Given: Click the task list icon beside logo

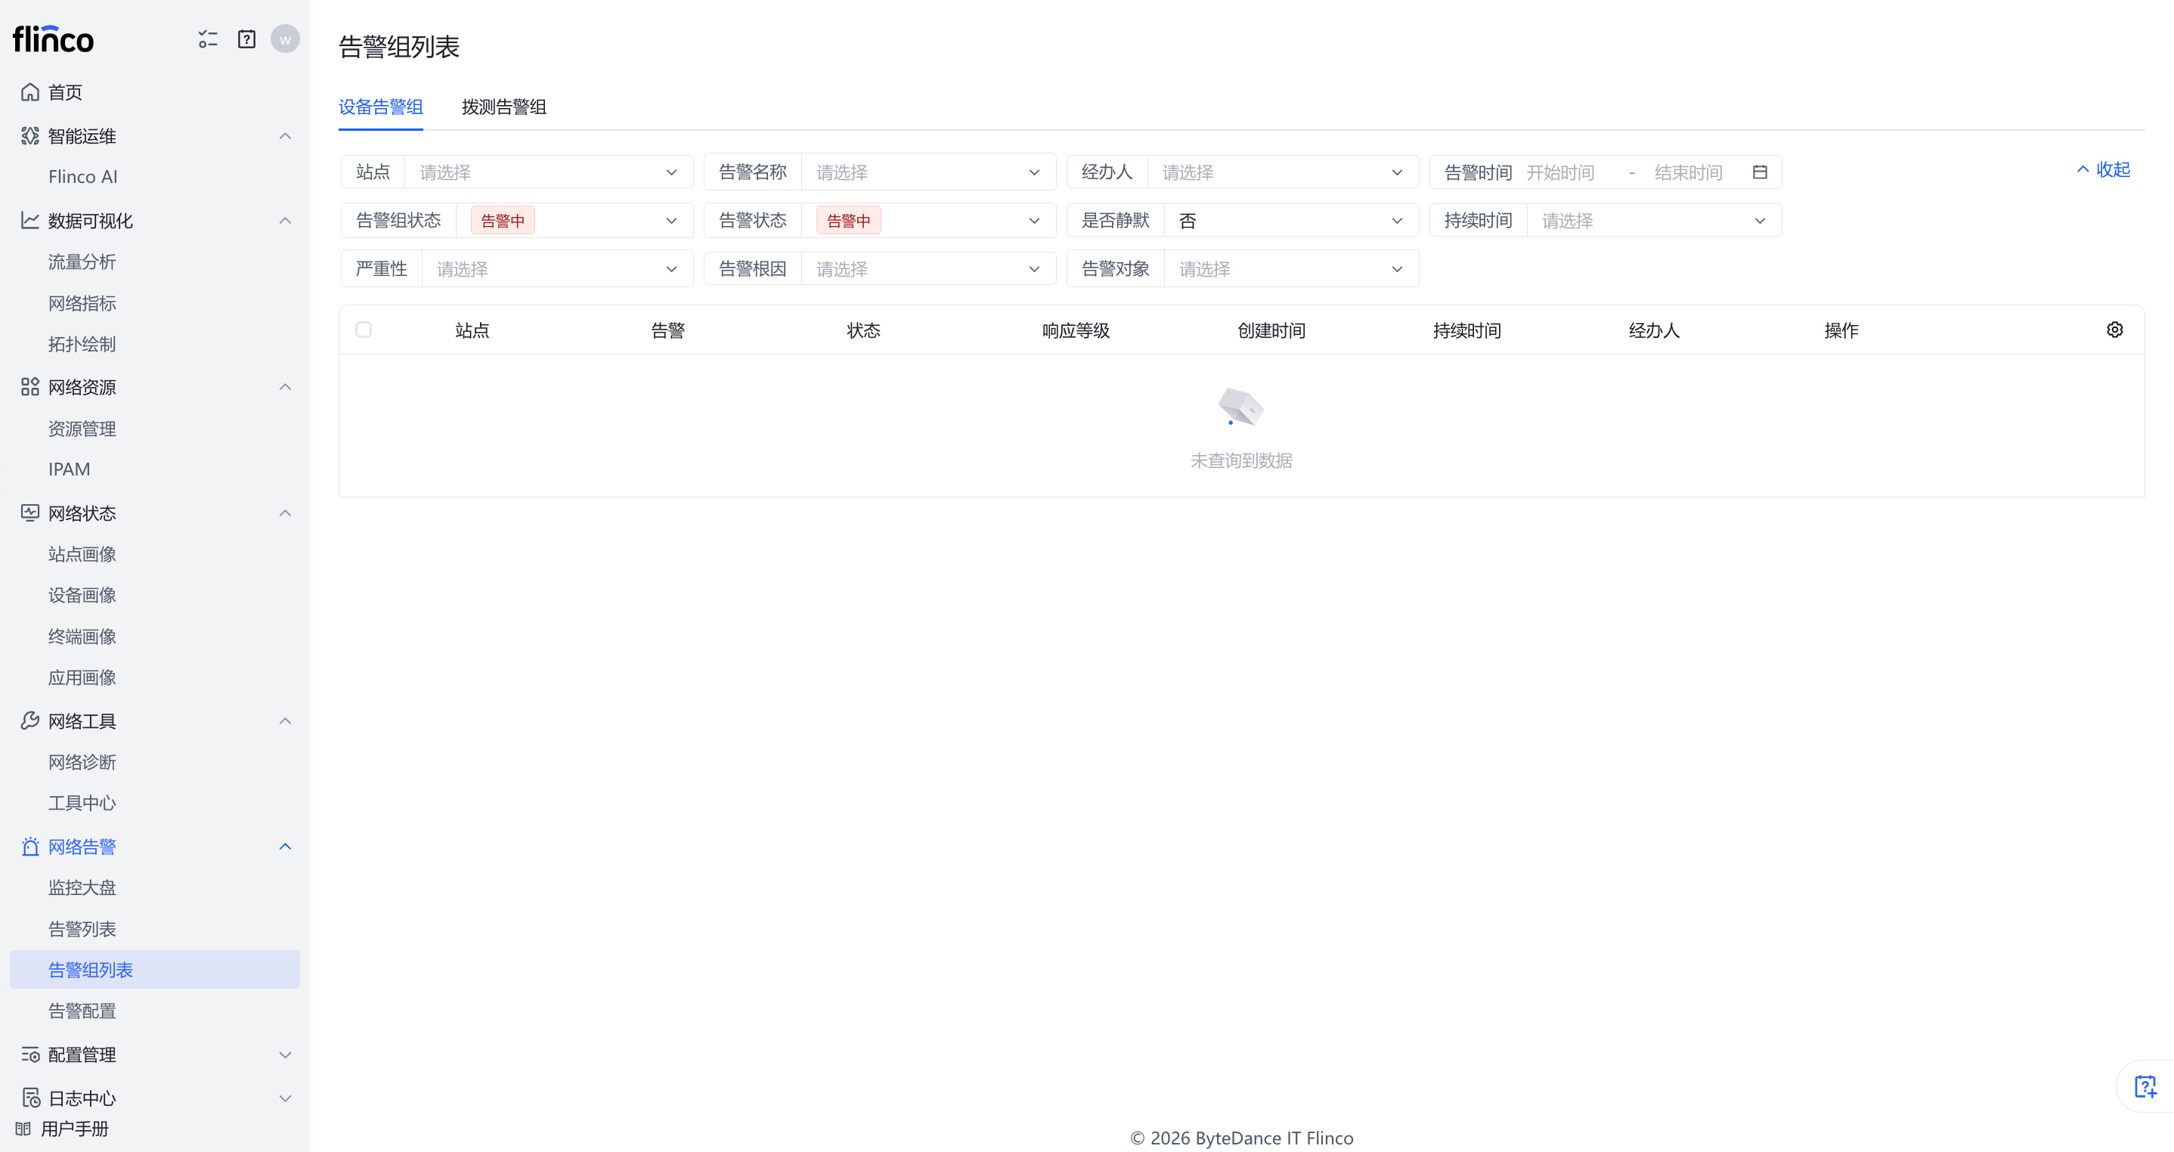Looking at the screenshot, I should (x=208, y=39).
